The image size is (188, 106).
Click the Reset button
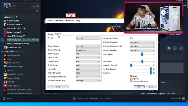(x=58, y=87)
